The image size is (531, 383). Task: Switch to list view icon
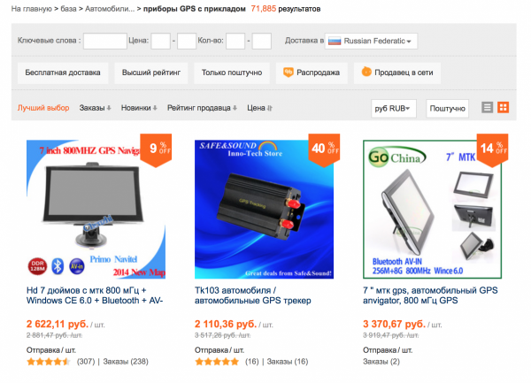(487, 108)
